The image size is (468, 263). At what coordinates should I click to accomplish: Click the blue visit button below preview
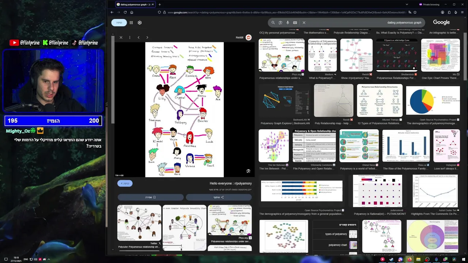[125, 183]
